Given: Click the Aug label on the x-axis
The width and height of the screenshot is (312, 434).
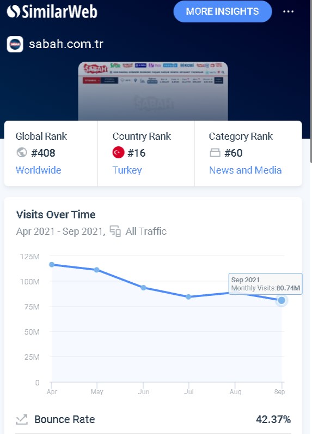Looking at the screenshot, I should click(235, 391).
